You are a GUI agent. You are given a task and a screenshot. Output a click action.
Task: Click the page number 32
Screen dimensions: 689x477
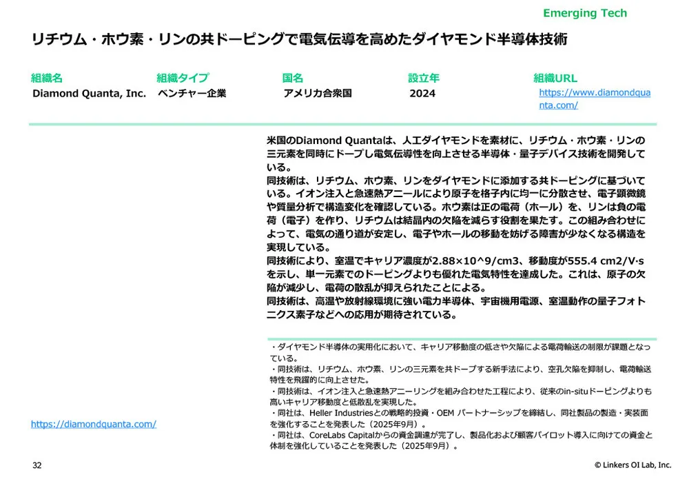point(37,465)
